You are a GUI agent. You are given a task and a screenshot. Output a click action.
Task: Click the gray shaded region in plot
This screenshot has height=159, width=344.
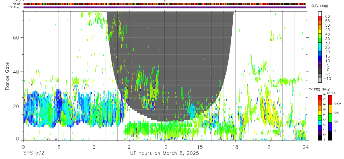coord(171,56)
